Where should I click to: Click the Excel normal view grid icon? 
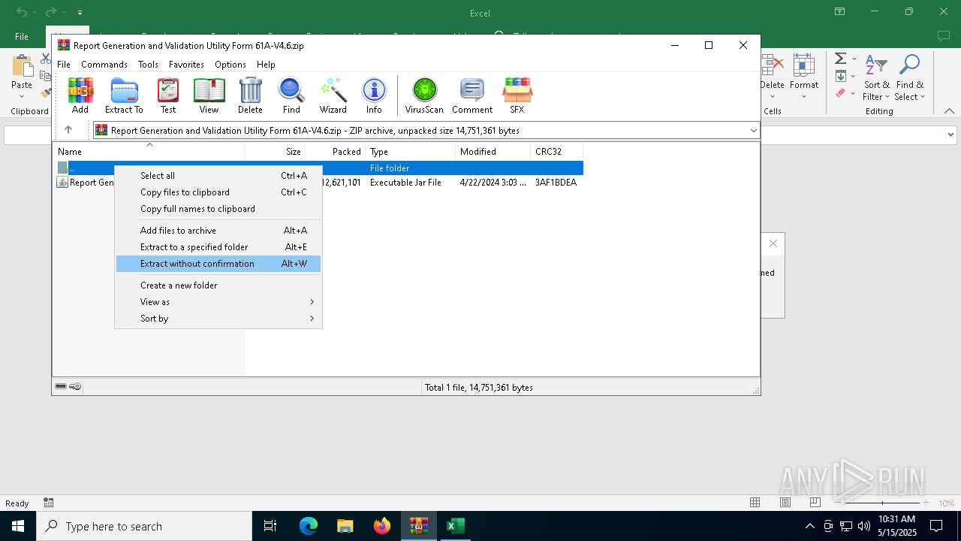[x=755, y=503]
